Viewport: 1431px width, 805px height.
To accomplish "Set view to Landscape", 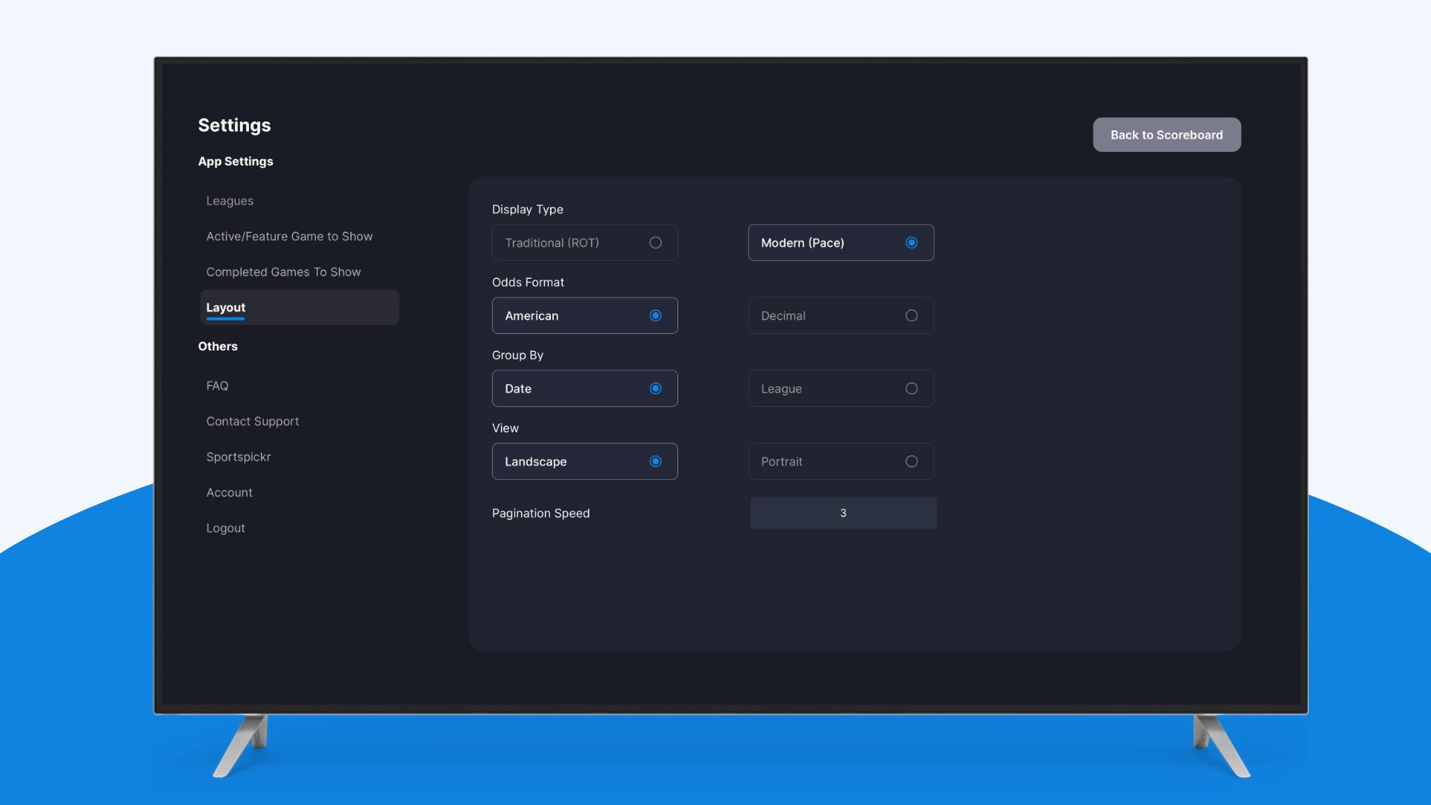I will point(584,462).
